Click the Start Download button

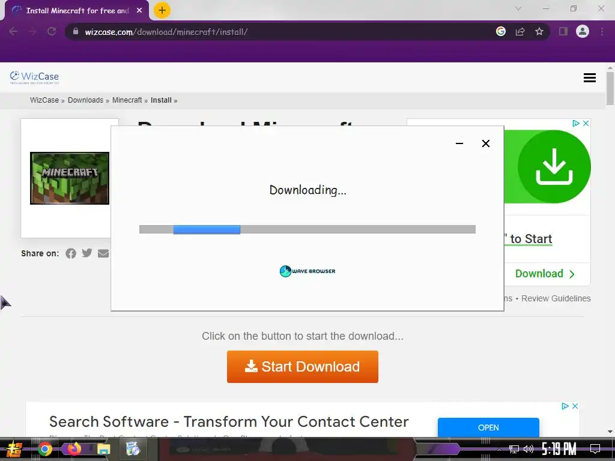pyautogui.click(x=303, y=367)
